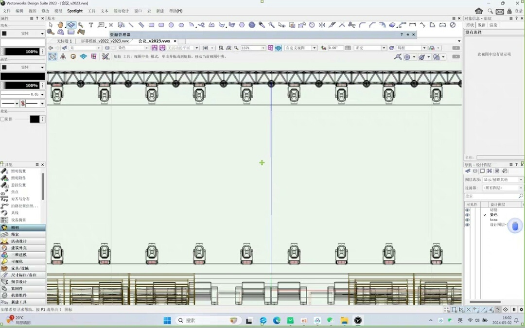Select the Rotate tool
The height and width of the screenshot is (328, 525).
[312, 25]
